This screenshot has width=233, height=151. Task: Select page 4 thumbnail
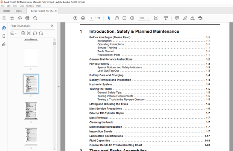pyautogui.click(x=31, y=110)
